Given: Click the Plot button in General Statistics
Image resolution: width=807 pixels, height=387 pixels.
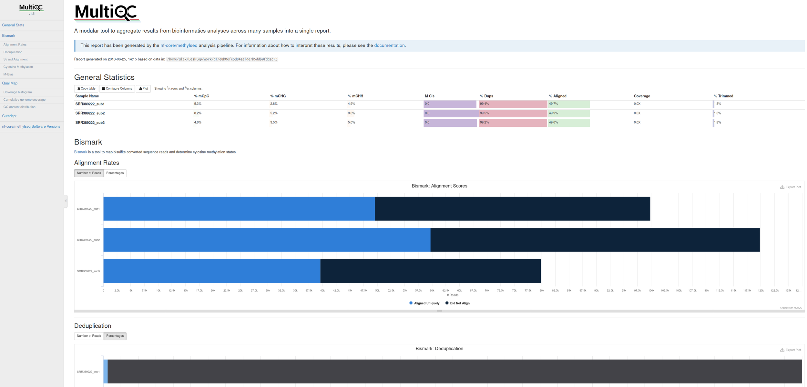Looking at the screenshot, I should [143, 89].
